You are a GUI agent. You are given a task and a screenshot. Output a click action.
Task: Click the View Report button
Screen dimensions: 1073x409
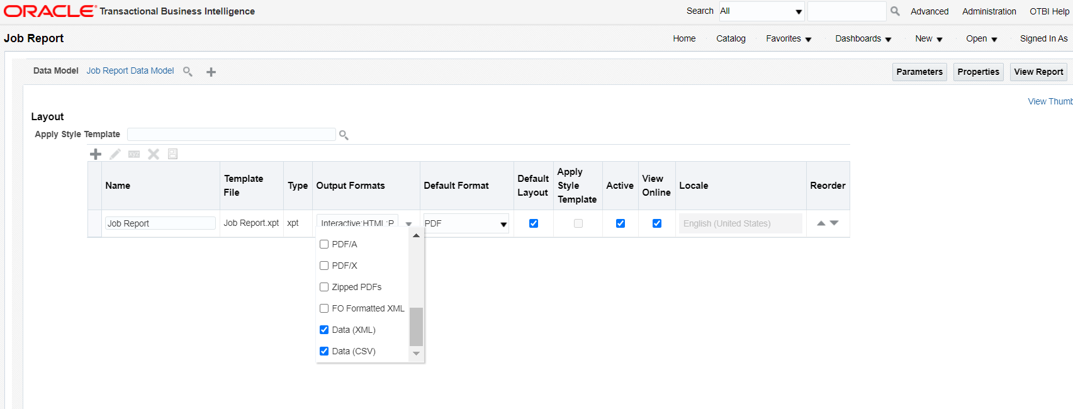[x=1039, y=72]
